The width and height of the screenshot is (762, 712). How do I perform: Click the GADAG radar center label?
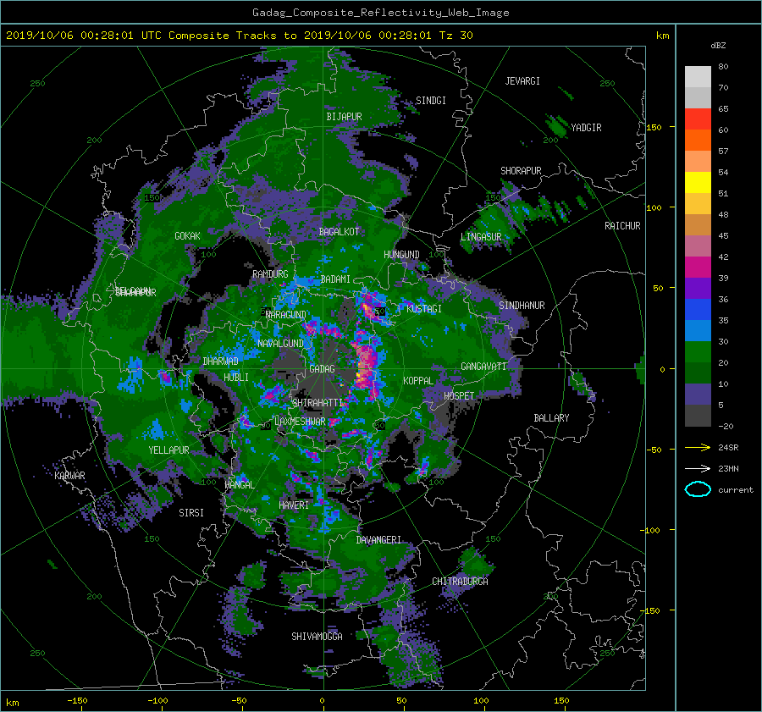pos(323,369)
